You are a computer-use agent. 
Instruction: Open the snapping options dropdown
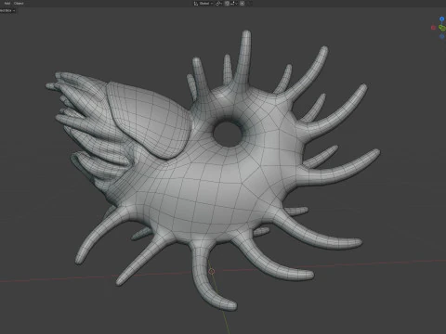[x=234, y=4]
